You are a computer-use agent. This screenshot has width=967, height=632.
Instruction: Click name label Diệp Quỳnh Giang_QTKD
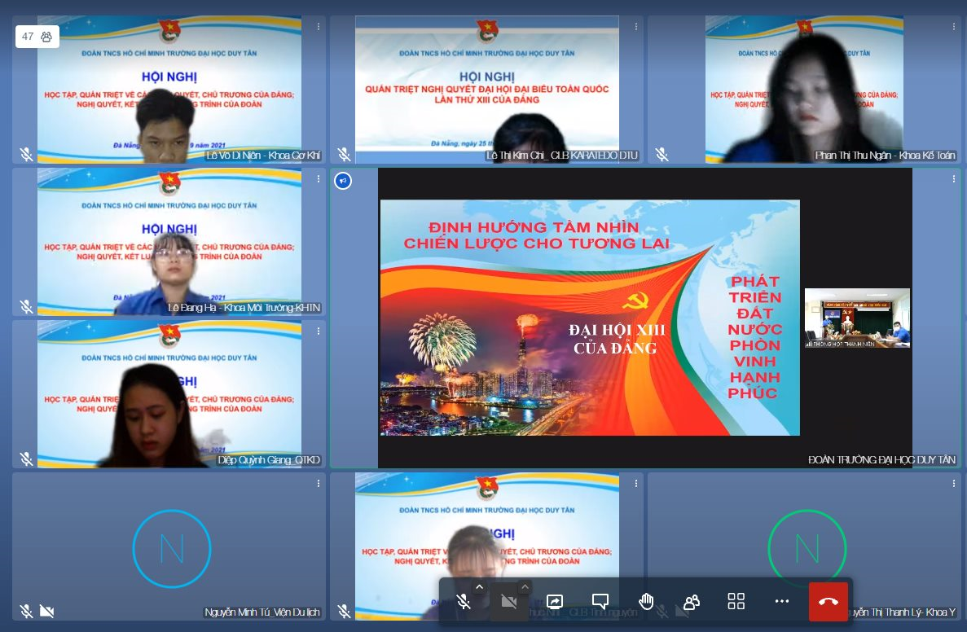[269, 460]
